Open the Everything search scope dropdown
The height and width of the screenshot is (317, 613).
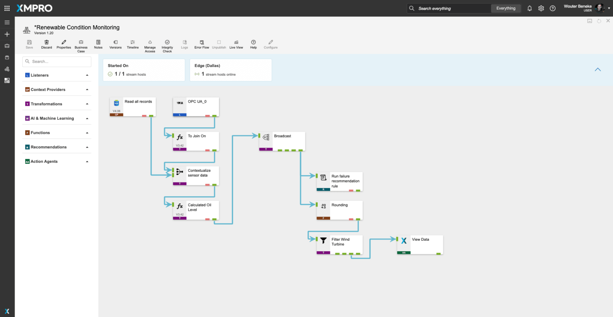tap(506, 8)
